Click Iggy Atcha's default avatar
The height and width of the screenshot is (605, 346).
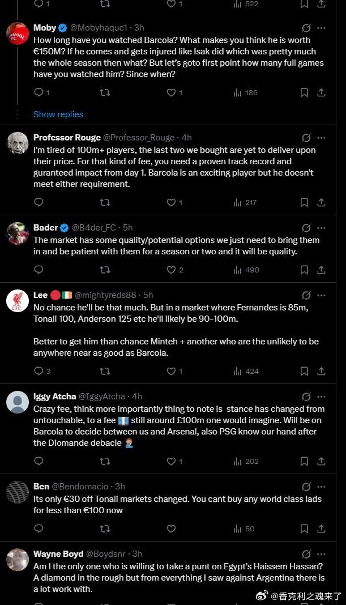(18, 402)
